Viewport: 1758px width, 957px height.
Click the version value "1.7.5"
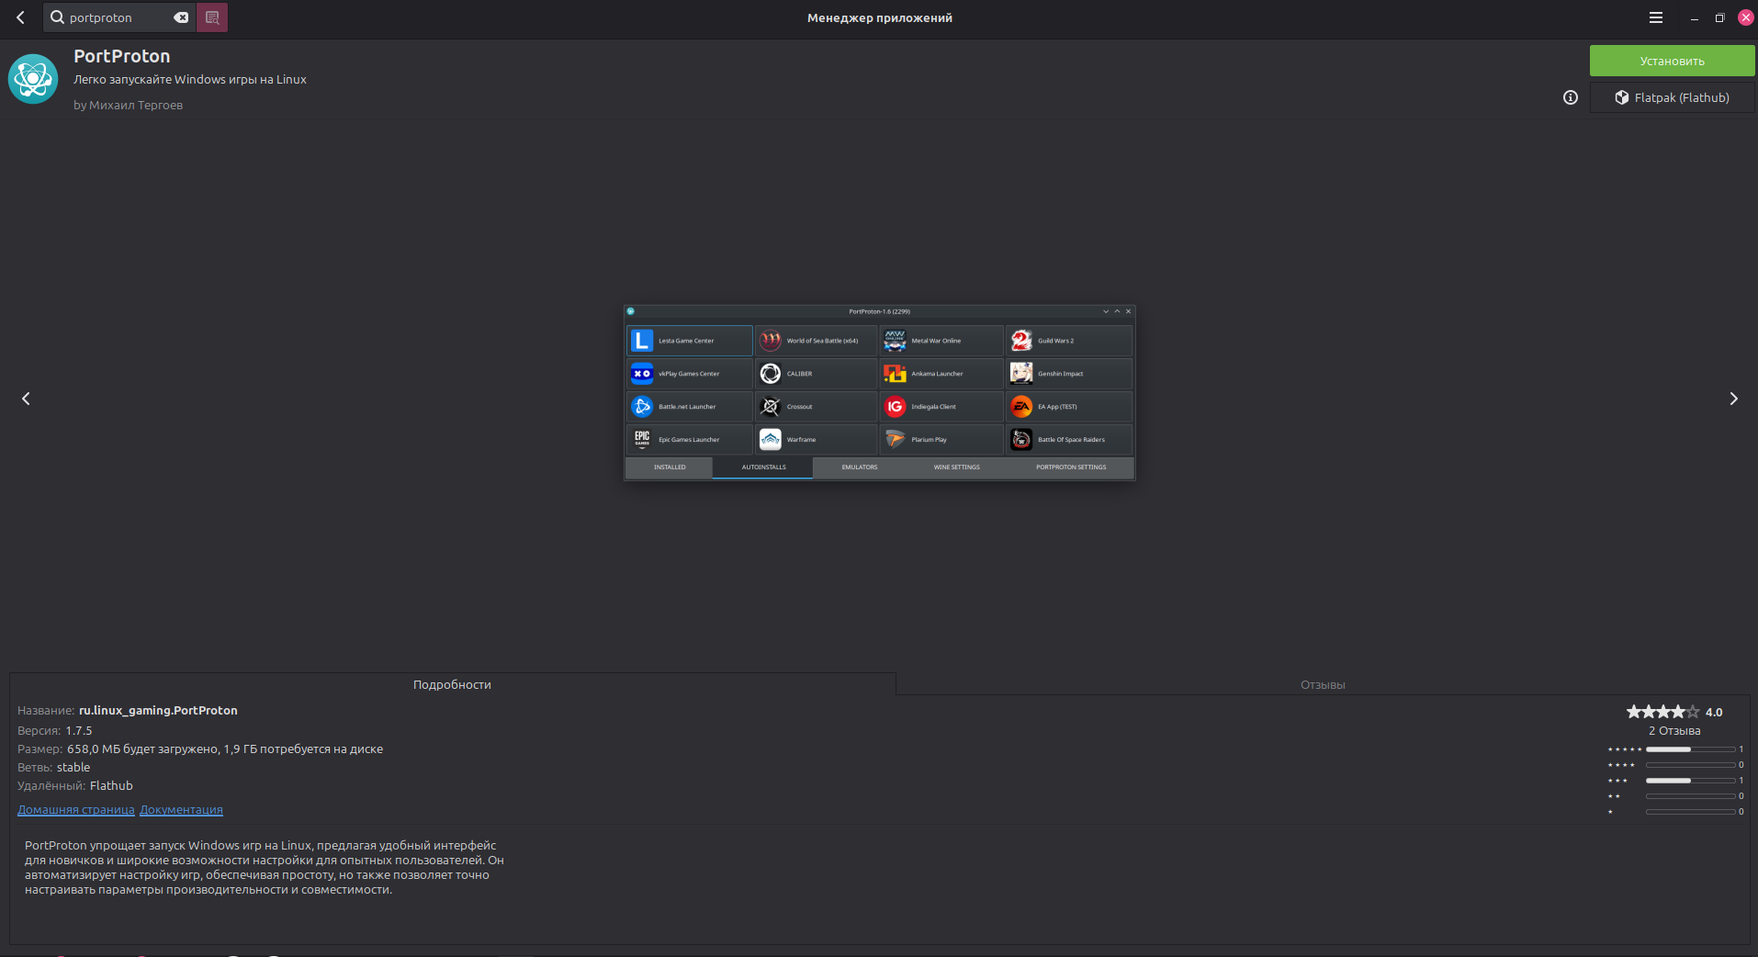79,731
